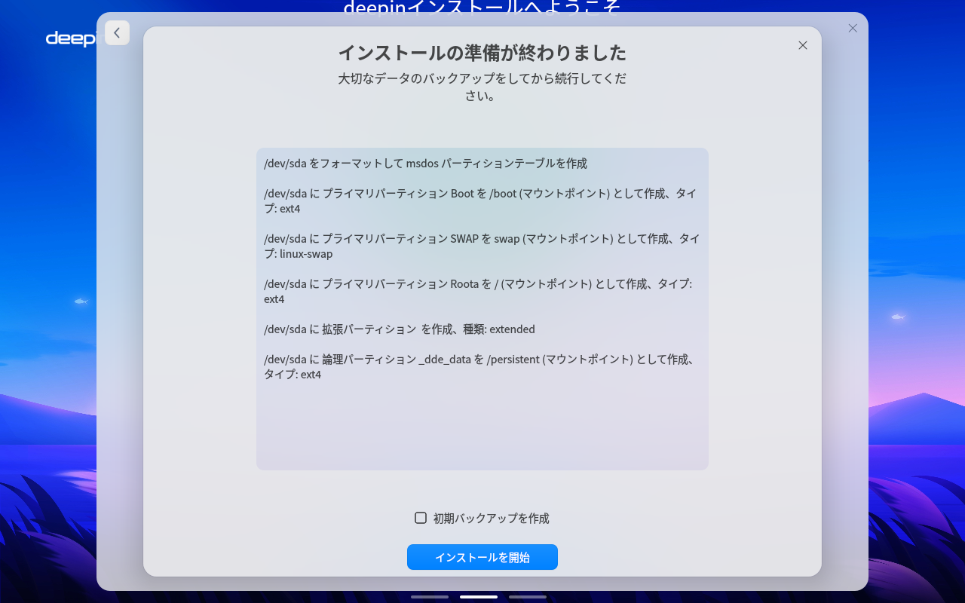The height and width of the screenshot is (603, 965).
Task: Click the Roota root partition entry
Action: click(478, 292)
